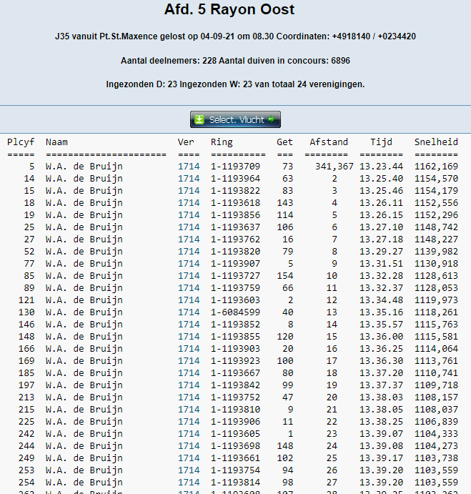Image resolution: width=471 pixels, height=494 pixels.
Task: Click ring number 1-1193603
Action: [x=235, y=300]
